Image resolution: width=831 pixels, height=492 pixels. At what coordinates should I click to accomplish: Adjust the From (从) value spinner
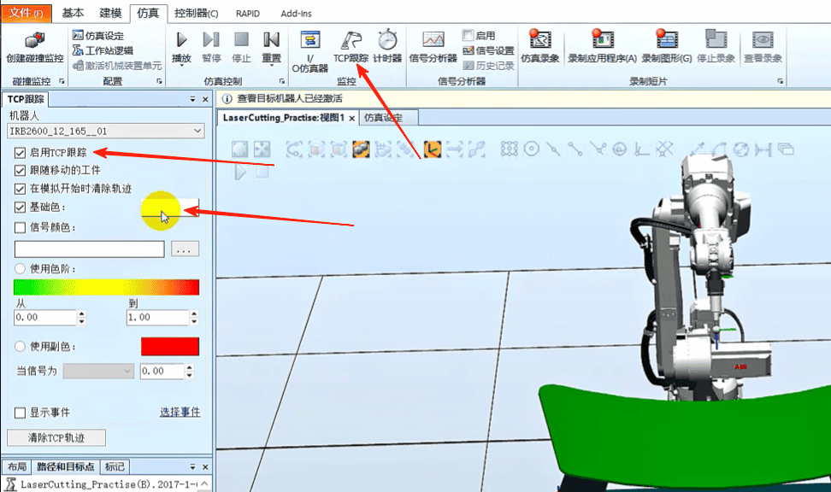click(x=81, y=317)
